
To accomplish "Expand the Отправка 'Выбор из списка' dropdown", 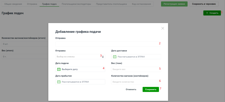I will (x=80, y=57).
